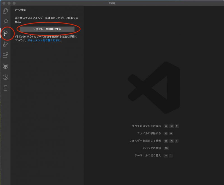Screen dimensions: 224x185
Task: Click リポジトリを初期化する button
Action: (x=47, y=29)
